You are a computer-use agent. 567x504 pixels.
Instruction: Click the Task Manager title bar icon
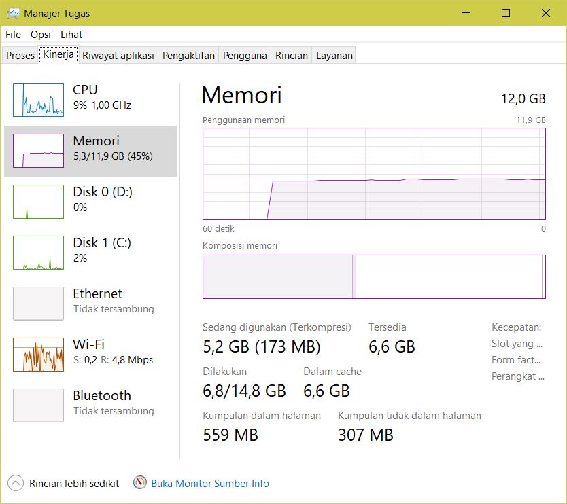click(13, 13)
